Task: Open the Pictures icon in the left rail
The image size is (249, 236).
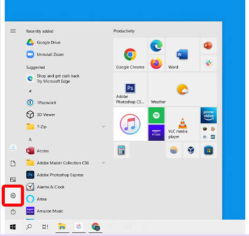Action: pos(13,179)
